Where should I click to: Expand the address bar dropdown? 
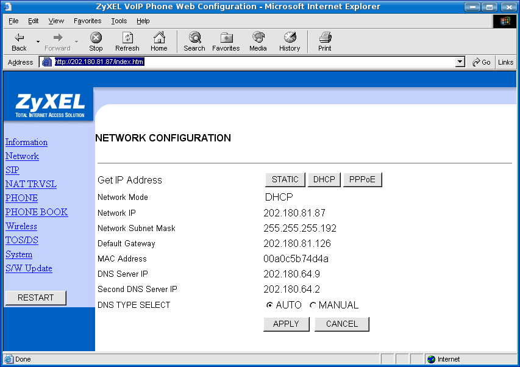[x=460, y=62]
